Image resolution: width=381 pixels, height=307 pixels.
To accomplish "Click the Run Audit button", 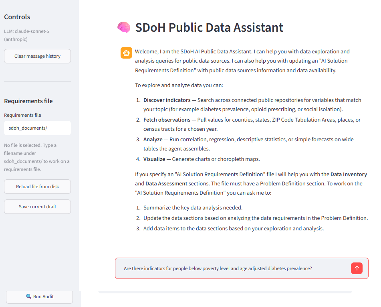I will point(39,296).
